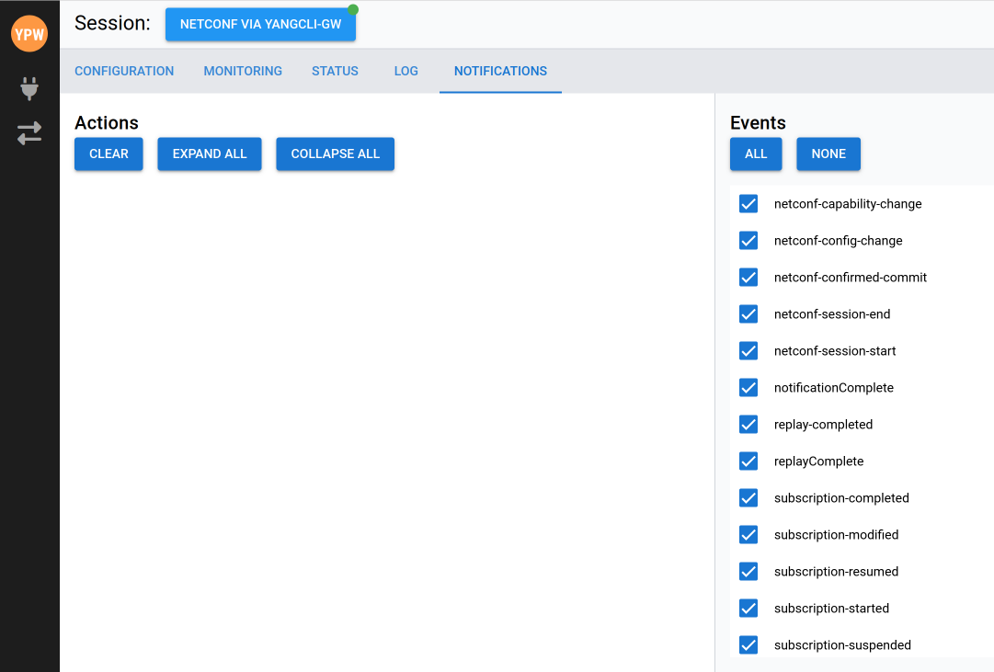The height and width of the screenshot is (672, 994).
Task: Click the transfer arrows sidebar icon
Action: [x=29, y=133]
